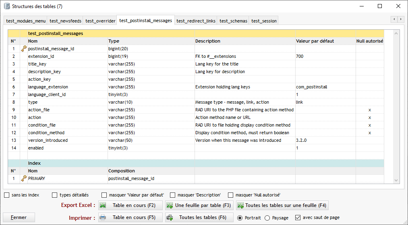Screen dimensions: 408x225
Task: Open the test_schemas tab
Action: tap(233, 21)
